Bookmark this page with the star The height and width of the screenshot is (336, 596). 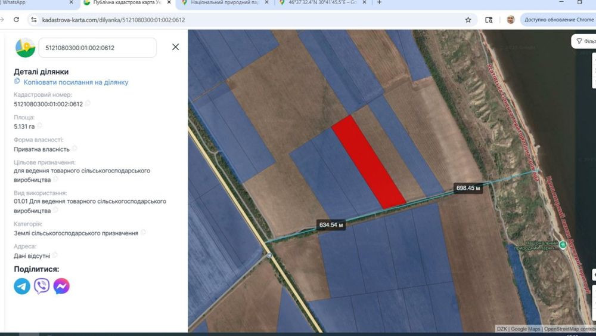click(x=468, y=20)
